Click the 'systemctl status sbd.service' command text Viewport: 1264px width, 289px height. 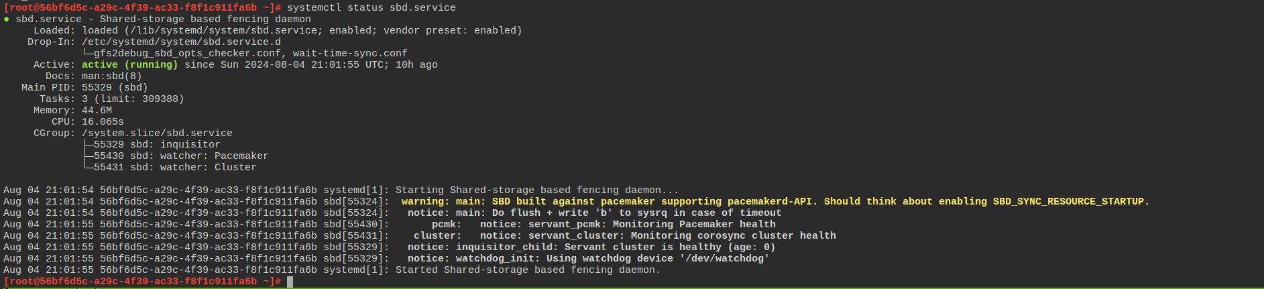tap(371, 7)
